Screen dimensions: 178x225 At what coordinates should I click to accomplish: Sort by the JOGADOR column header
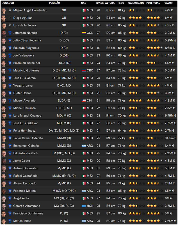(8, 3)
